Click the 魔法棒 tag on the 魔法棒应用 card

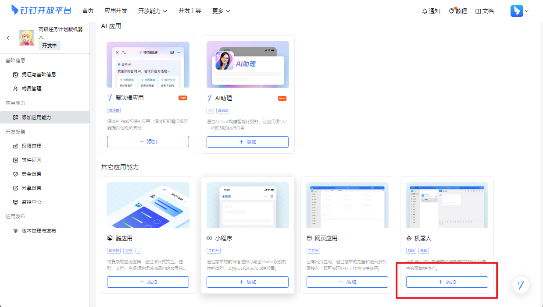tap(114, 110)
